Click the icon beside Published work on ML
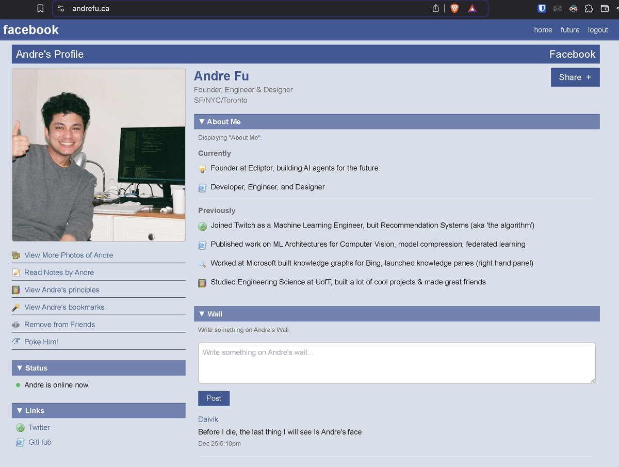This screenshot has width=619, height=467. tap(202, 245)
